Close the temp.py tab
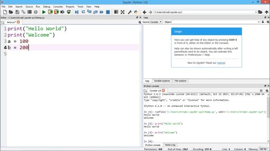 [18, 22]
